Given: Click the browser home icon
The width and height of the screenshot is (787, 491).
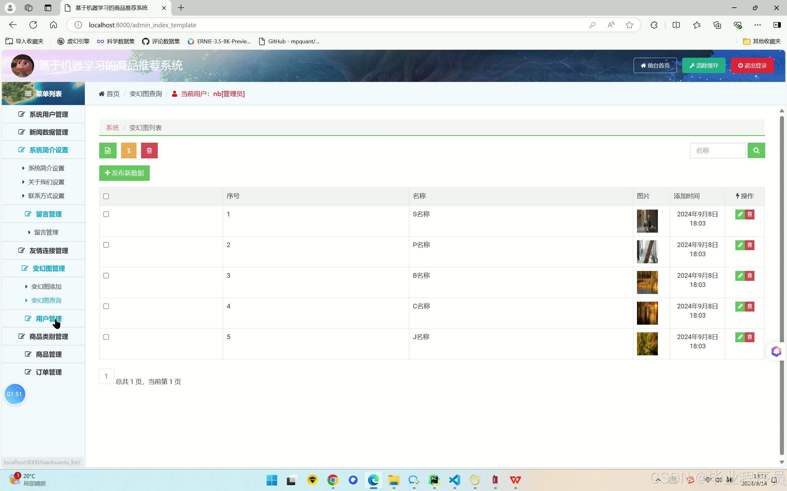Looking at the screenshot, I should click(53, 25).
